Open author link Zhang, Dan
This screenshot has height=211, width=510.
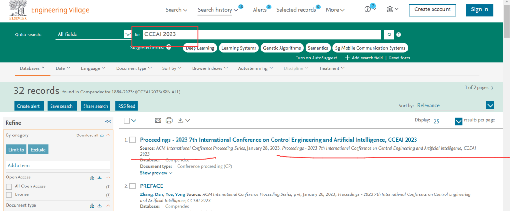[152, 194]
